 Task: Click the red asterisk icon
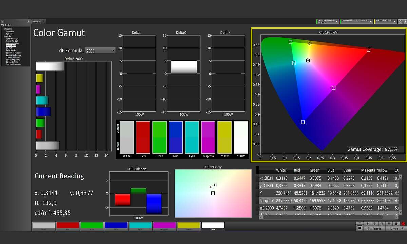pyautogui.click(x=403, y=224)
